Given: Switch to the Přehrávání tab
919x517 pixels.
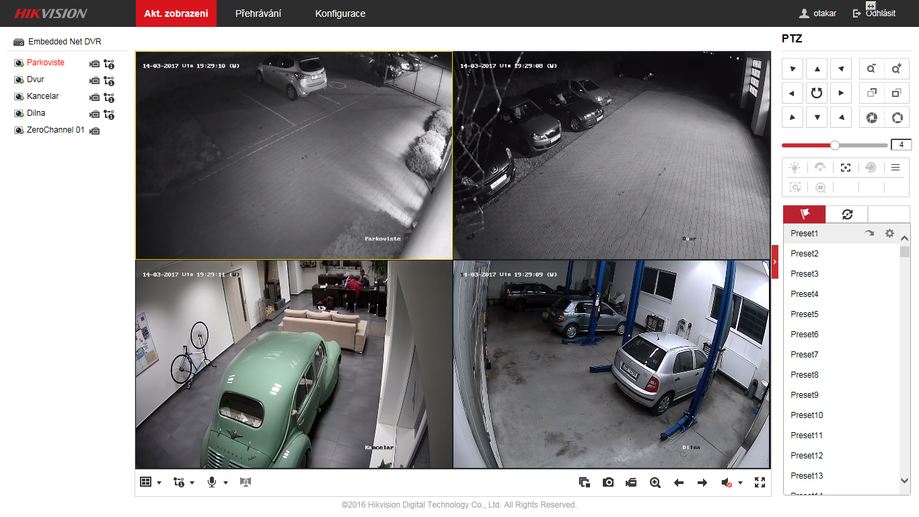Looking at the screenshot, I should coord(258,13).
